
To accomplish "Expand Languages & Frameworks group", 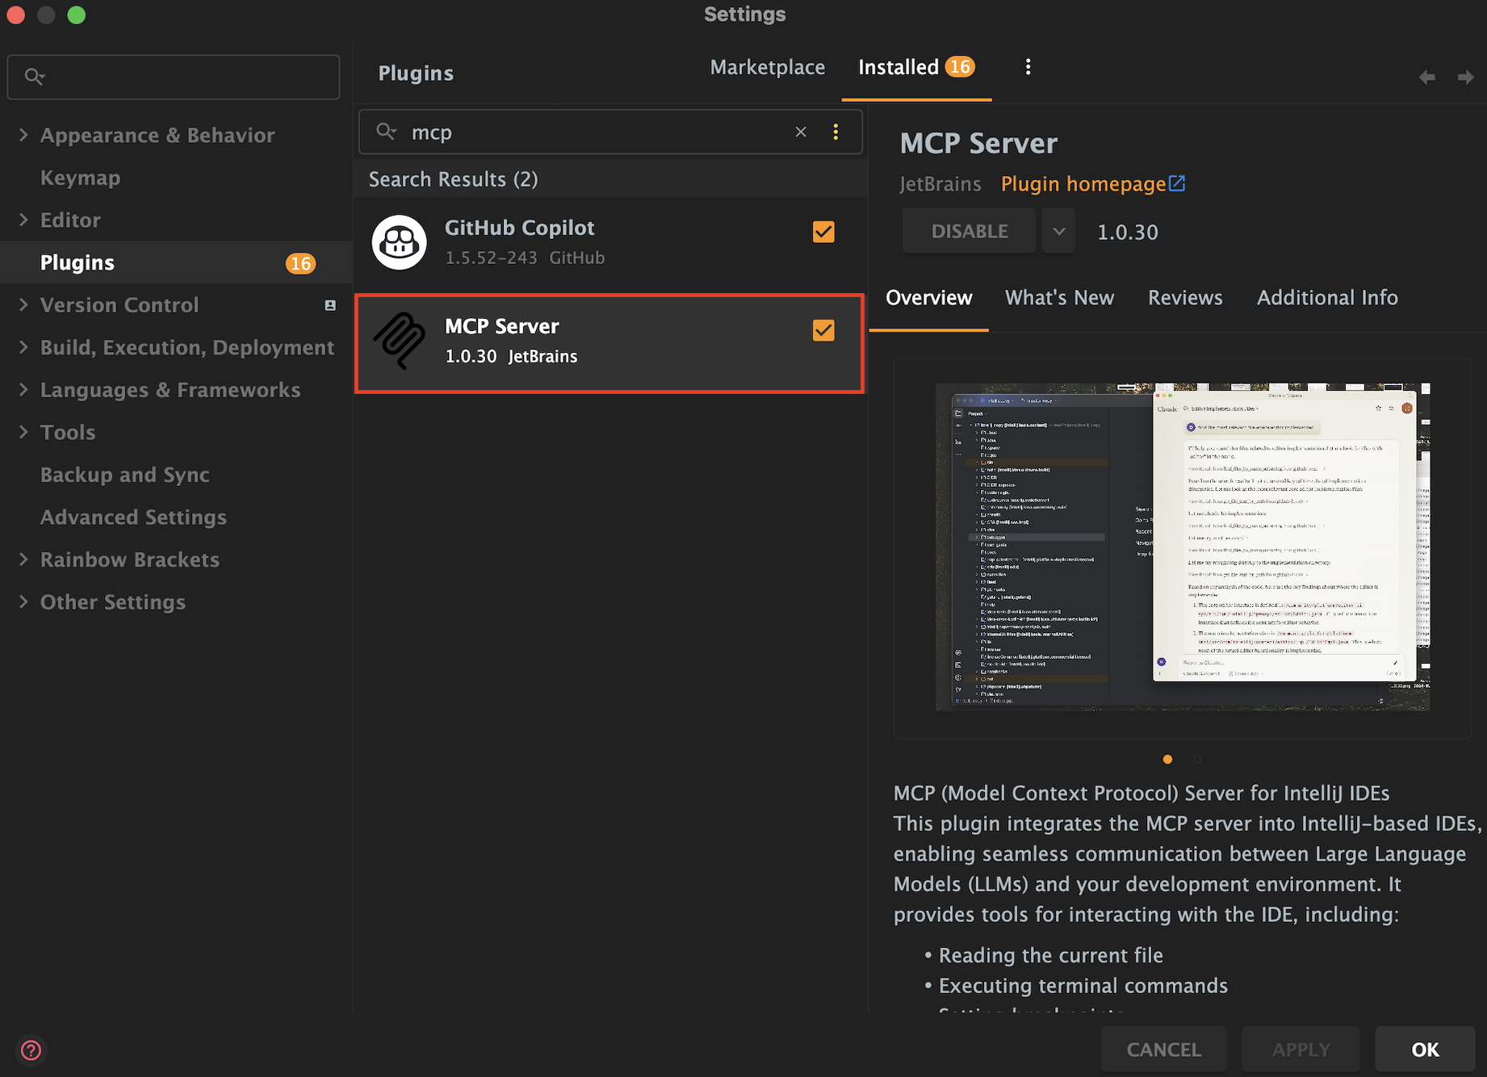I will 23,390.
